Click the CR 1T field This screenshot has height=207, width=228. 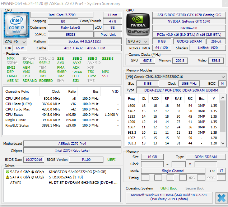221,171
